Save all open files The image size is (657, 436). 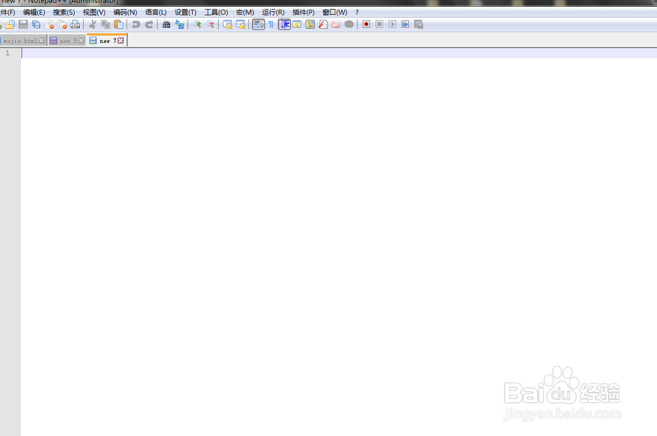coord(36,24)
